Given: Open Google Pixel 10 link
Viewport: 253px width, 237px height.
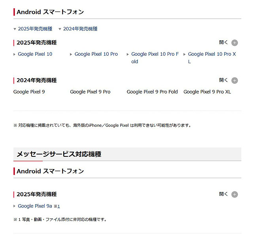Looking at the screenshot, I should point(35,54).
